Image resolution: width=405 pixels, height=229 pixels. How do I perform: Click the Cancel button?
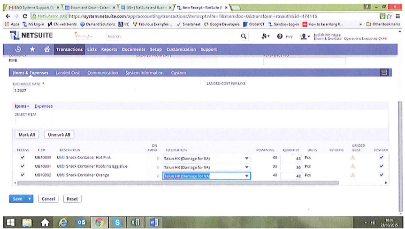pyautogui.click(x=48, y=199)
